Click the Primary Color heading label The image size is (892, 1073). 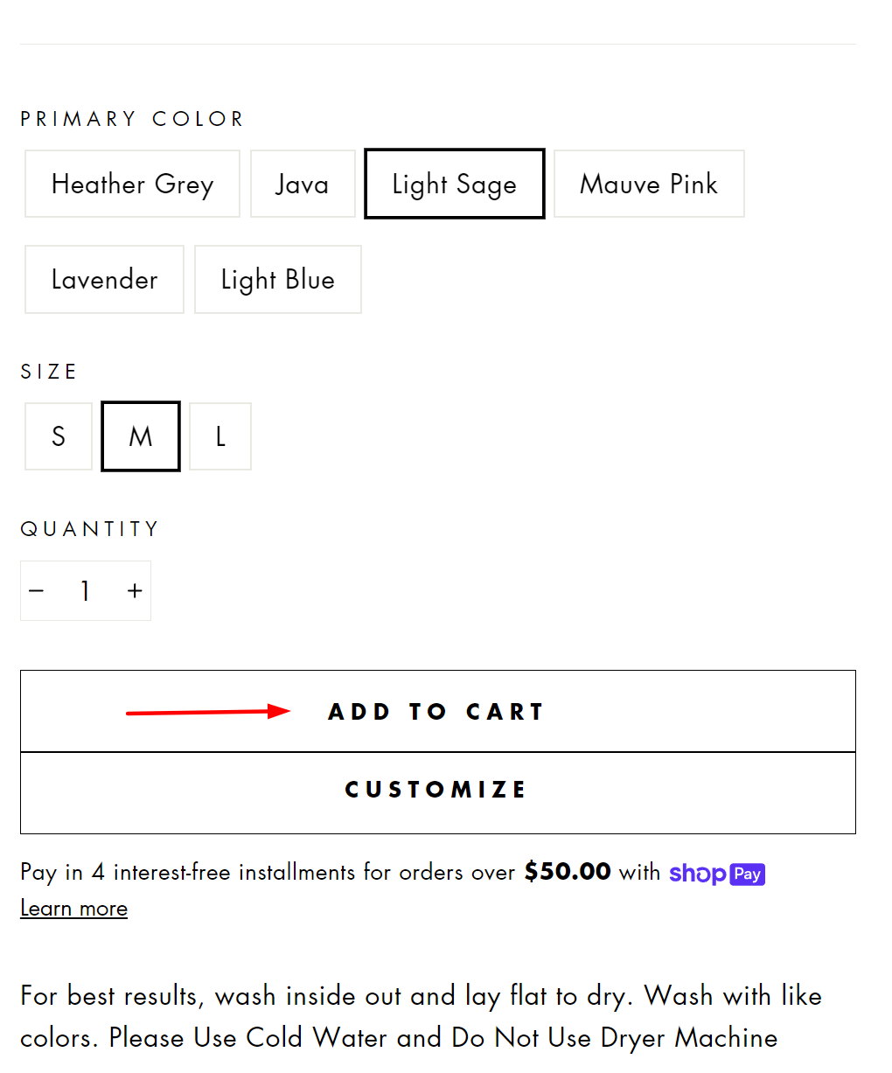pyautogui.click(x=132, y=119)
